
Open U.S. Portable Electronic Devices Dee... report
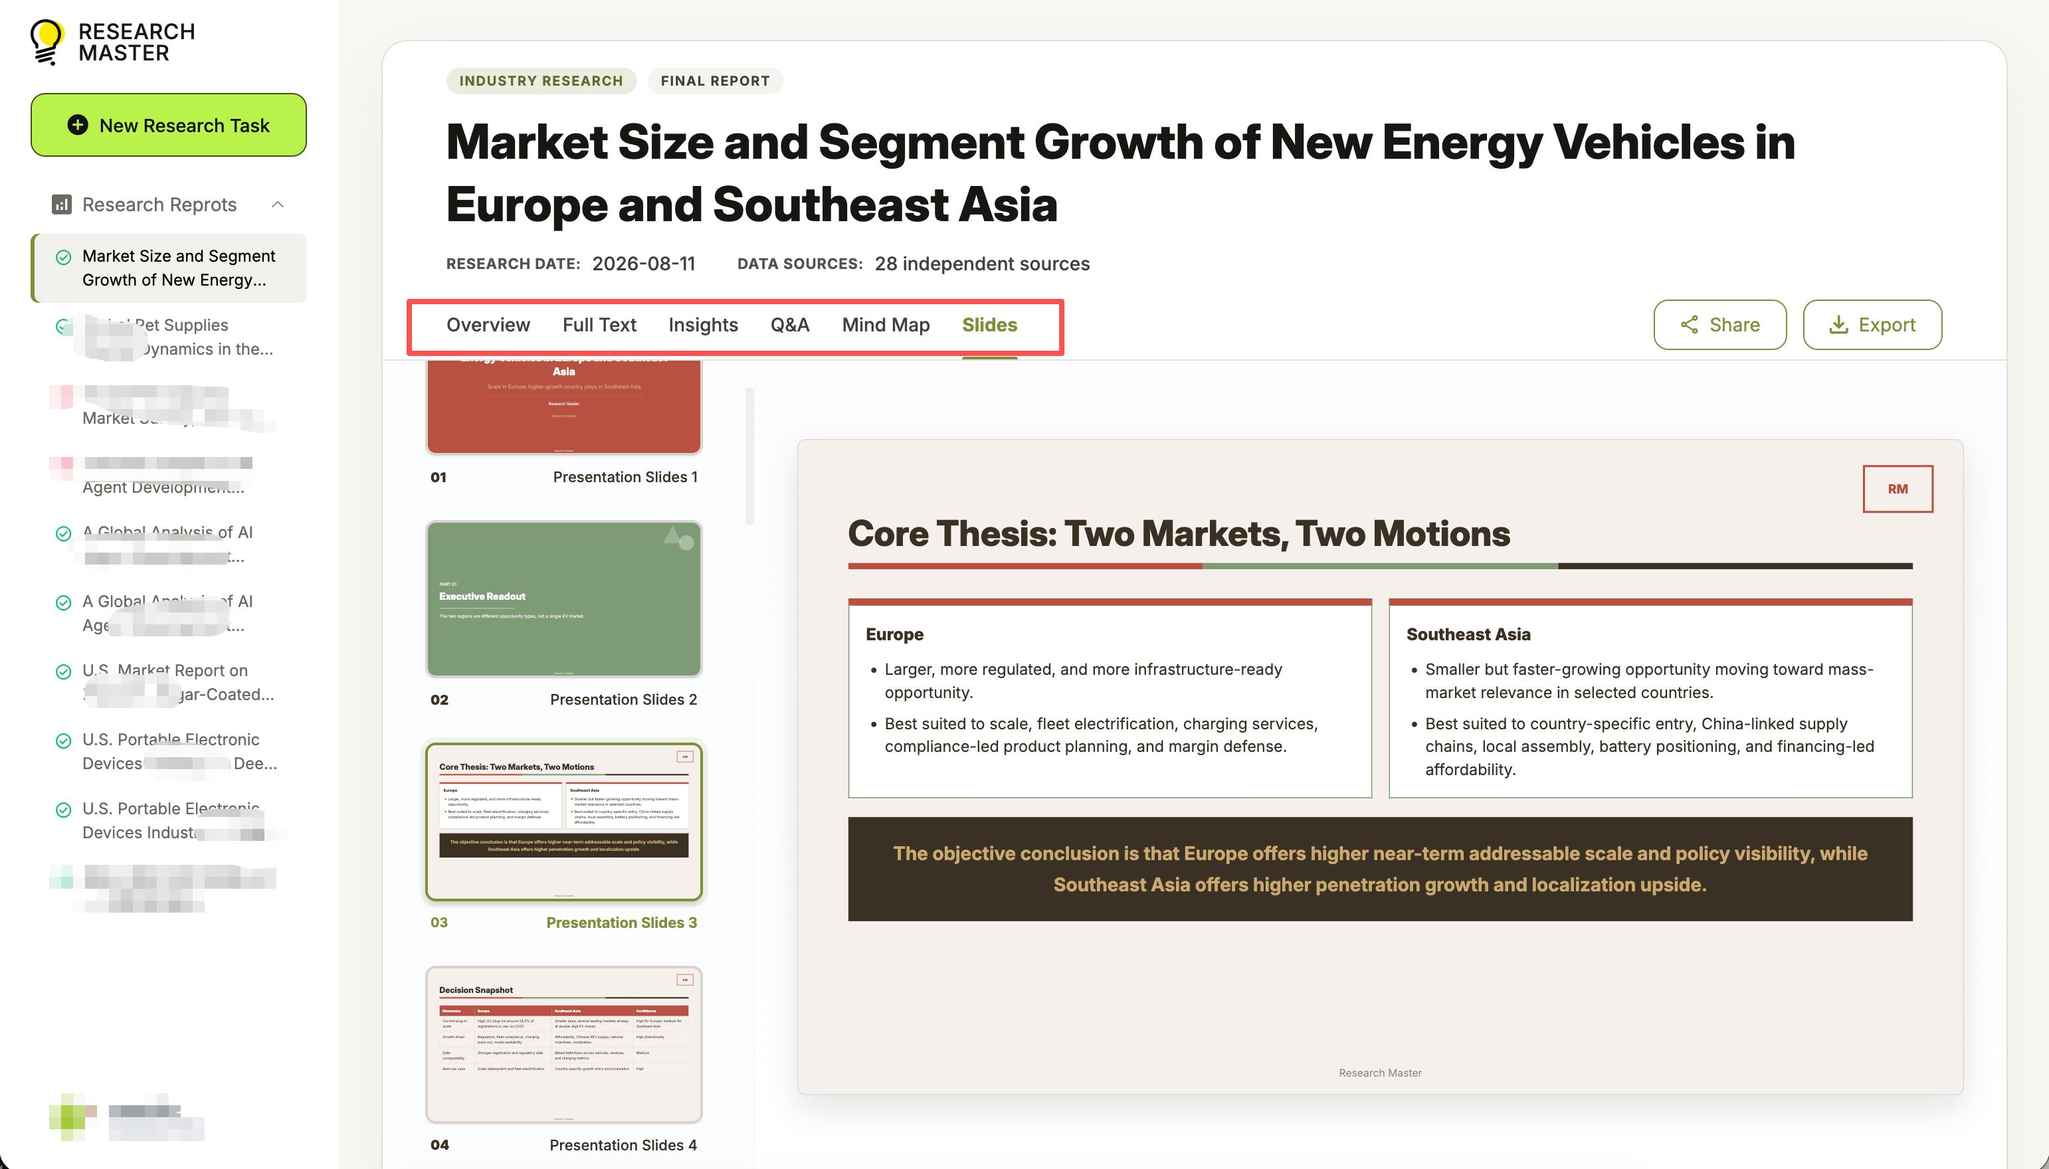(x=170, y=751)
